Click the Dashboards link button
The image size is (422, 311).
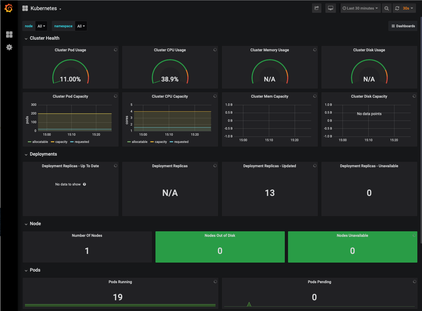tap(403, 26)
